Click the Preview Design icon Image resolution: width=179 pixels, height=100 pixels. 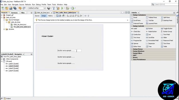(x=63, y=16)
